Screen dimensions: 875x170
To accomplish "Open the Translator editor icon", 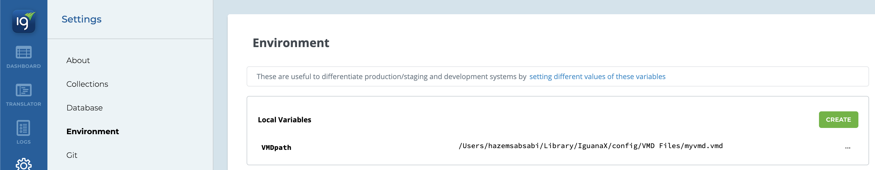I will [x=23, y=90].
